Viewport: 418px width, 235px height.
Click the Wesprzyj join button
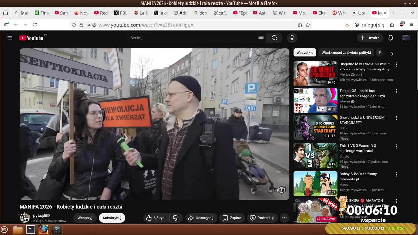tap(85, 218)
